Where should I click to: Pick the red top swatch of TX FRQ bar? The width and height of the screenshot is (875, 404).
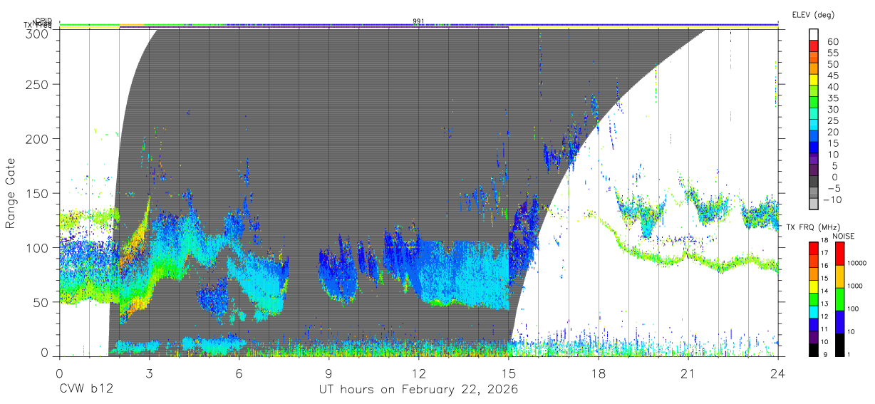[x=812, y=248]
